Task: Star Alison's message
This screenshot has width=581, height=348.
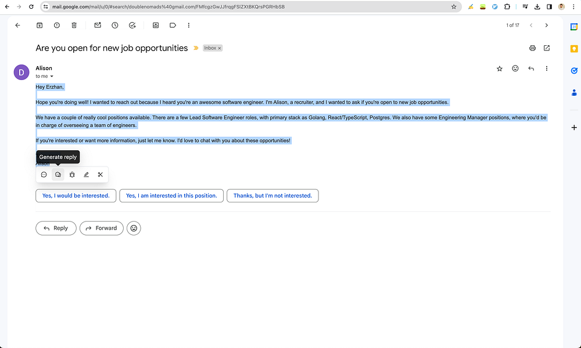Action: [500, 68]
